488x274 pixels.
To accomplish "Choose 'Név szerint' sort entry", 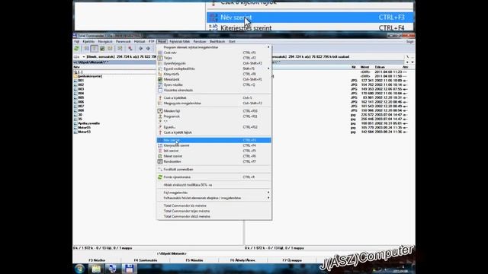I will [213, 140].
